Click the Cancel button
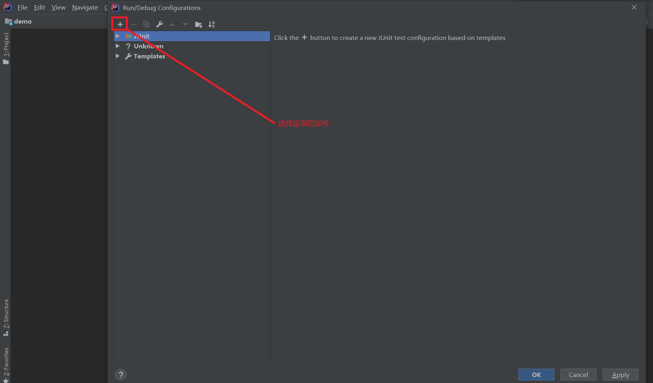The width and height of the screenshot is (653, 383). pos(578,375)
